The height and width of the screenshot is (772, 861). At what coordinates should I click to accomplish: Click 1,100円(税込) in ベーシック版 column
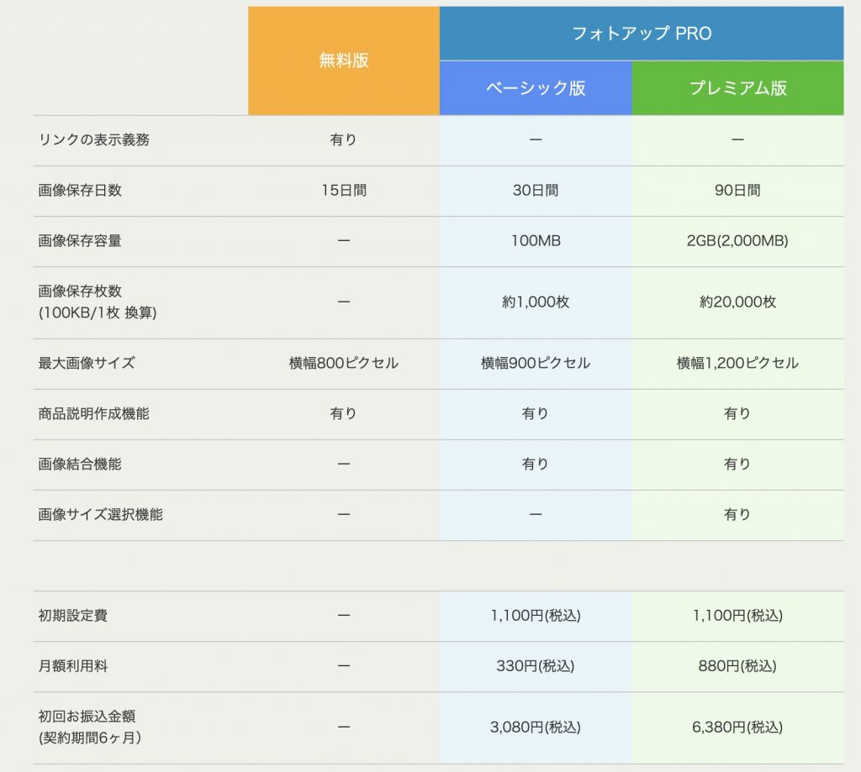pos(536,616)
